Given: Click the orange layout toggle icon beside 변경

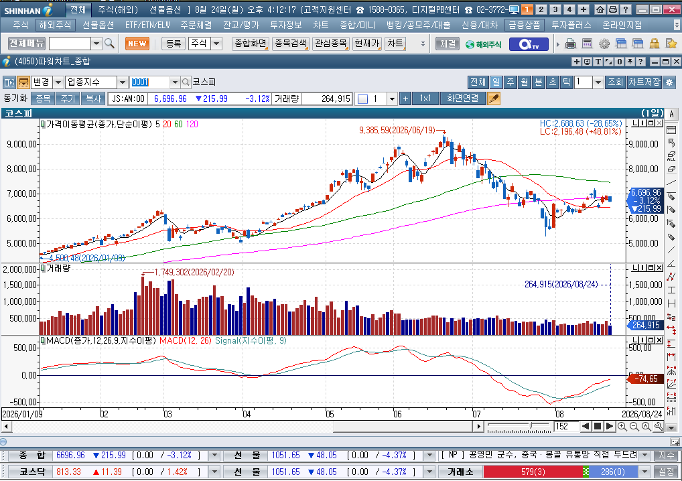Looking at the screenshot, I should tap(23, 82).
